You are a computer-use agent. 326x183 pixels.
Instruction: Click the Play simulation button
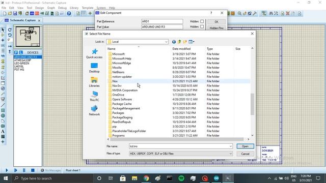coord(7,170)
